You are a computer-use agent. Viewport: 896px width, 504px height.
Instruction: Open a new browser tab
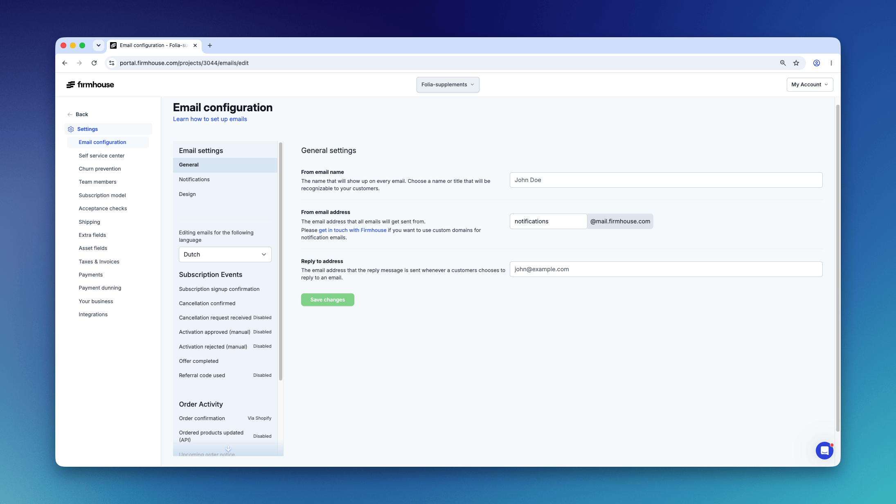click(210, 45)
